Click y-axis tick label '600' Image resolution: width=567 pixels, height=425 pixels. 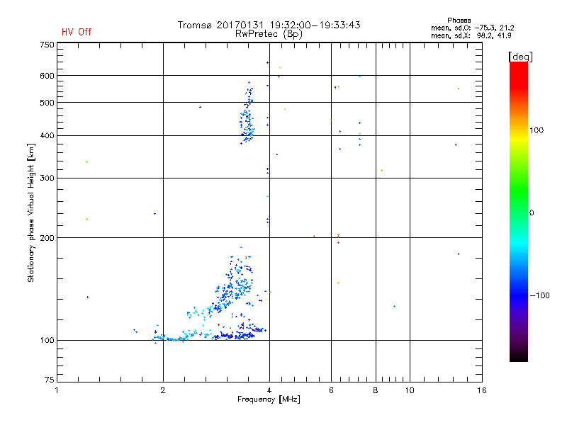47,76
